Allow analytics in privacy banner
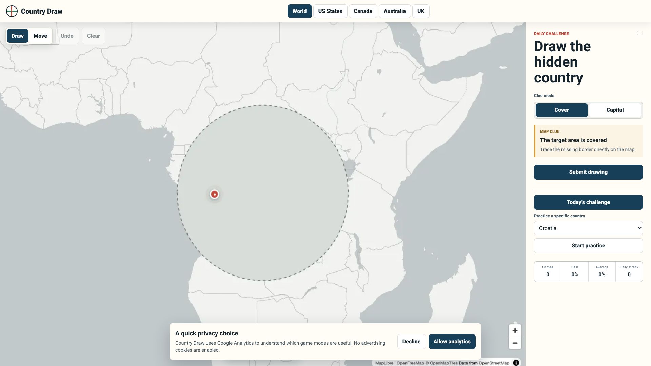The width and height of the screenshot is (651, 366). pyautogui.click(x=452, y=342)
